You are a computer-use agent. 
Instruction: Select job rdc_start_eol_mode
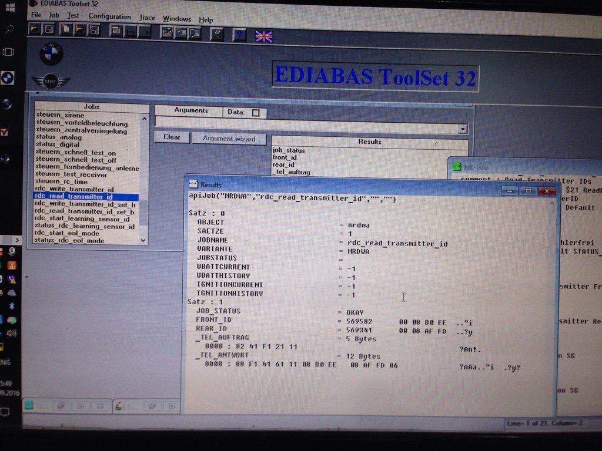67,233
